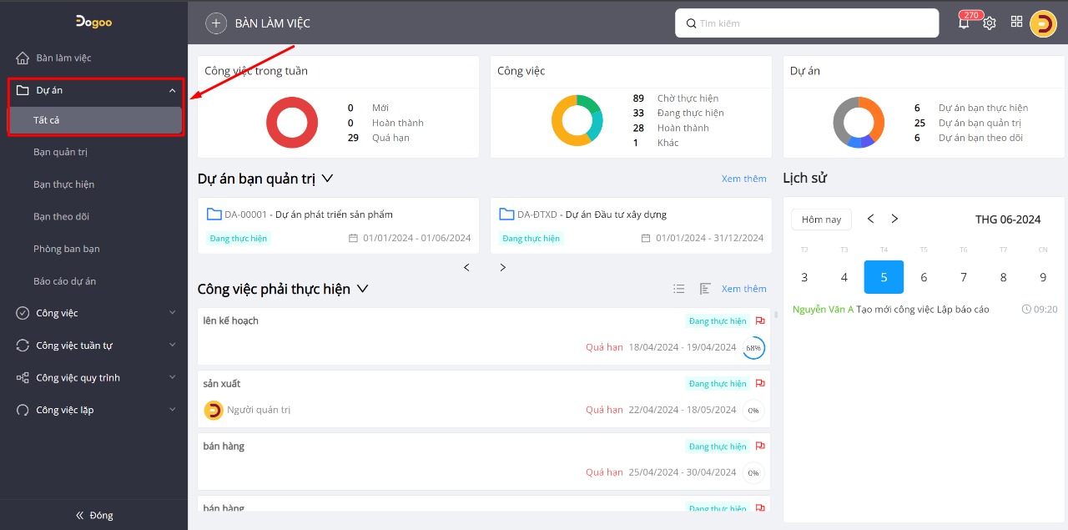The width and height of the screenshot is (1068, 530).
Task: Click the Công việc lặp icon
Action: point(23,410)
